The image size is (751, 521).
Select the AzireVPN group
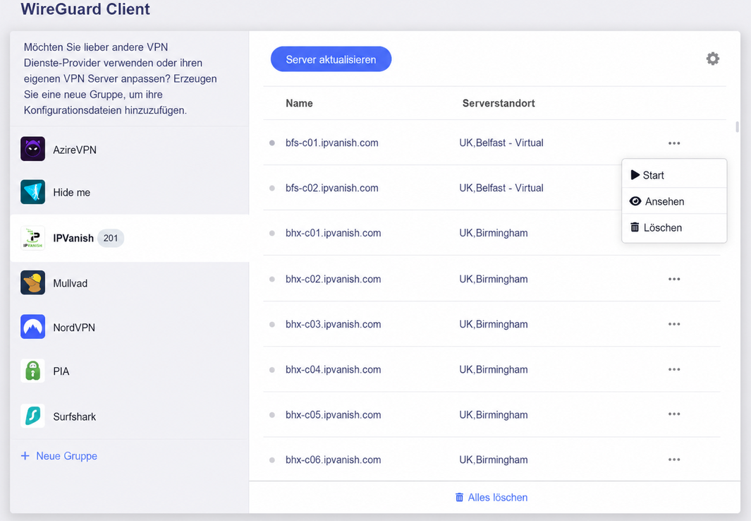[x=129, y=150]
